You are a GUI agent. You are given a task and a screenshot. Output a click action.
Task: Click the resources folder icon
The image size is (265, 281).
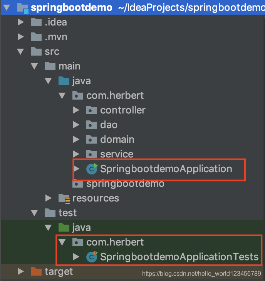(x=64, y=198)
